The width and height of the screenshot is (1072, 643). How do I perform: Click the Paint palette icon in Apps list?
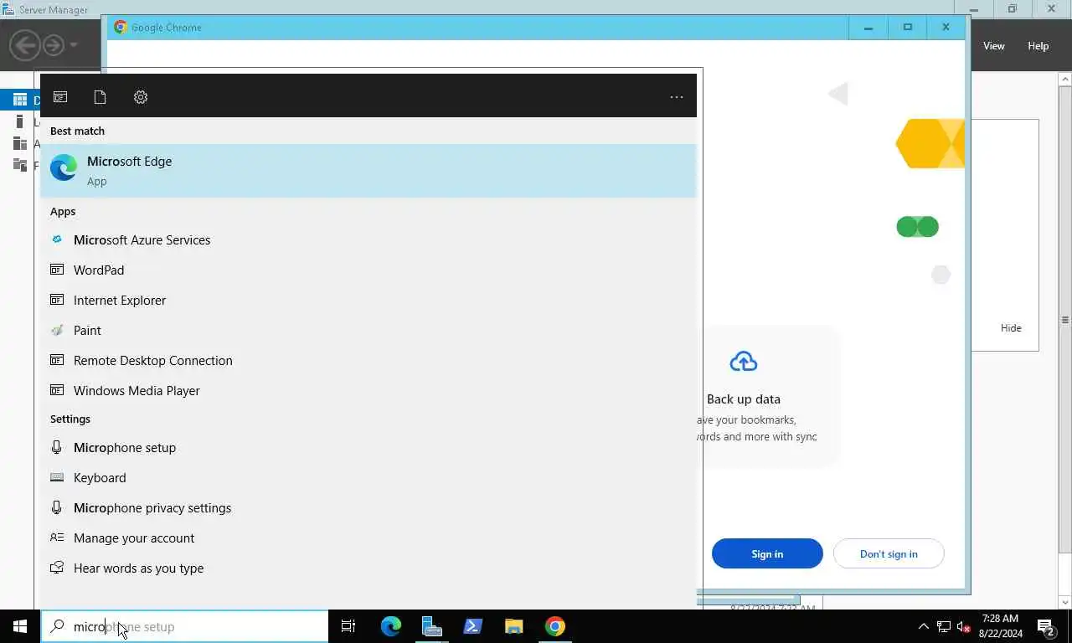tap(57, 330)
